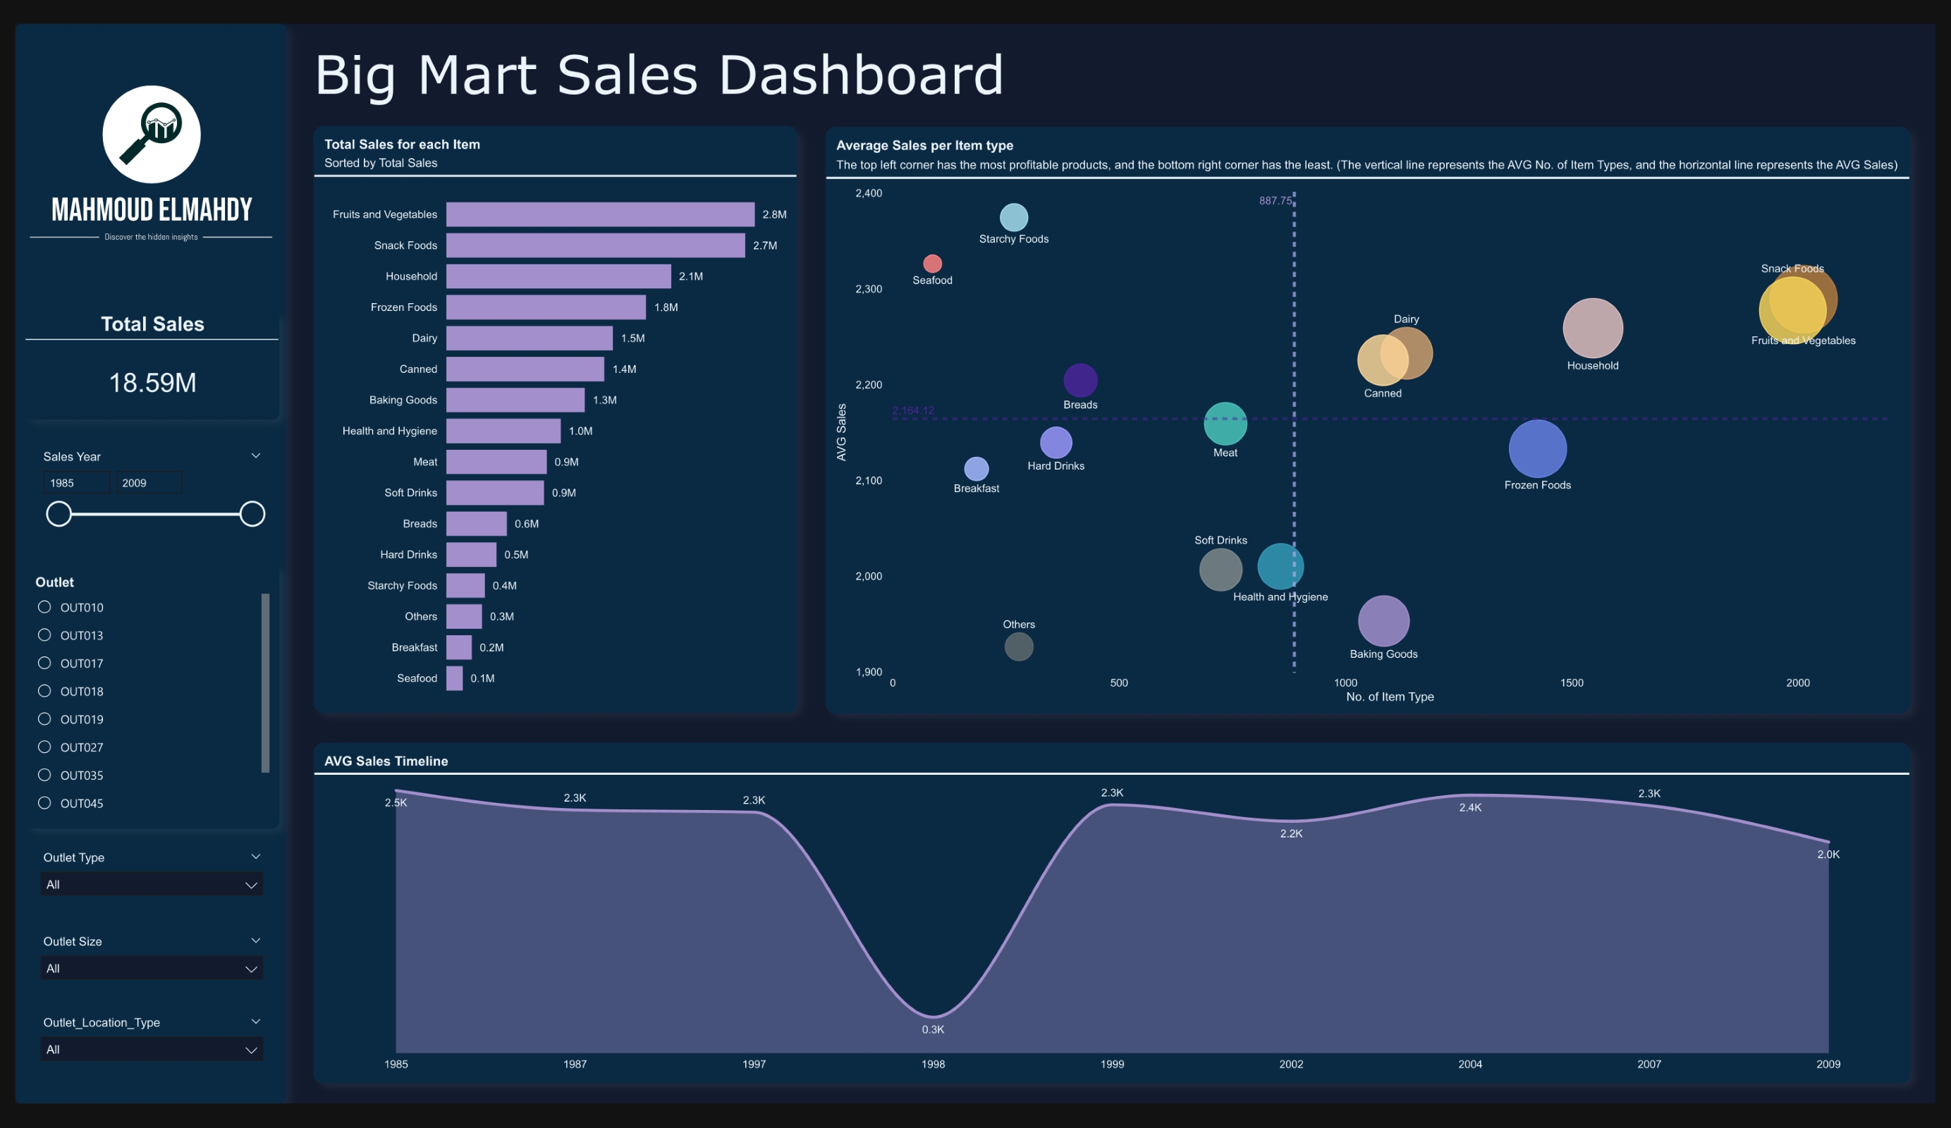Edit the 2009 end year input field
The height and width of the screenshot is (1128, 1951).
[x=149, y=482]
